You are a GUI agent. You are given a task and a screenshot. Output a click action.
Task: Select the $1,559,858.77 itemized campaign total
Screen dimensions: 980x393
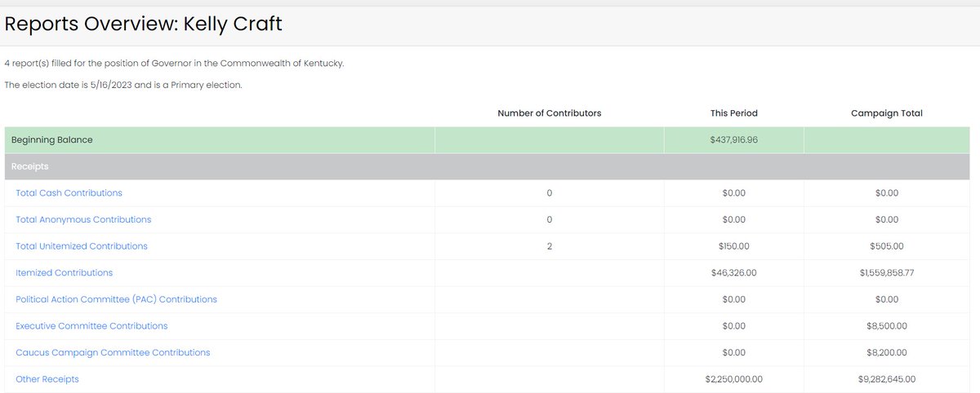(x=887, y=272)
